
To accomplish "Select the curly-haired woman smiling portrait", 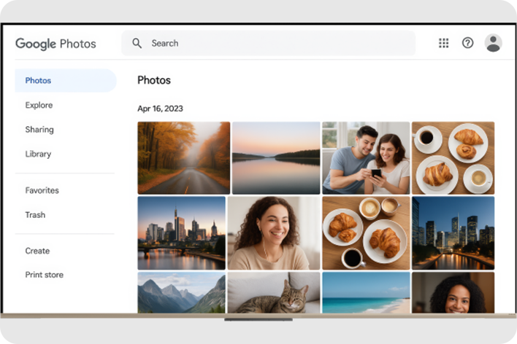I will click(x=274, y=232).
